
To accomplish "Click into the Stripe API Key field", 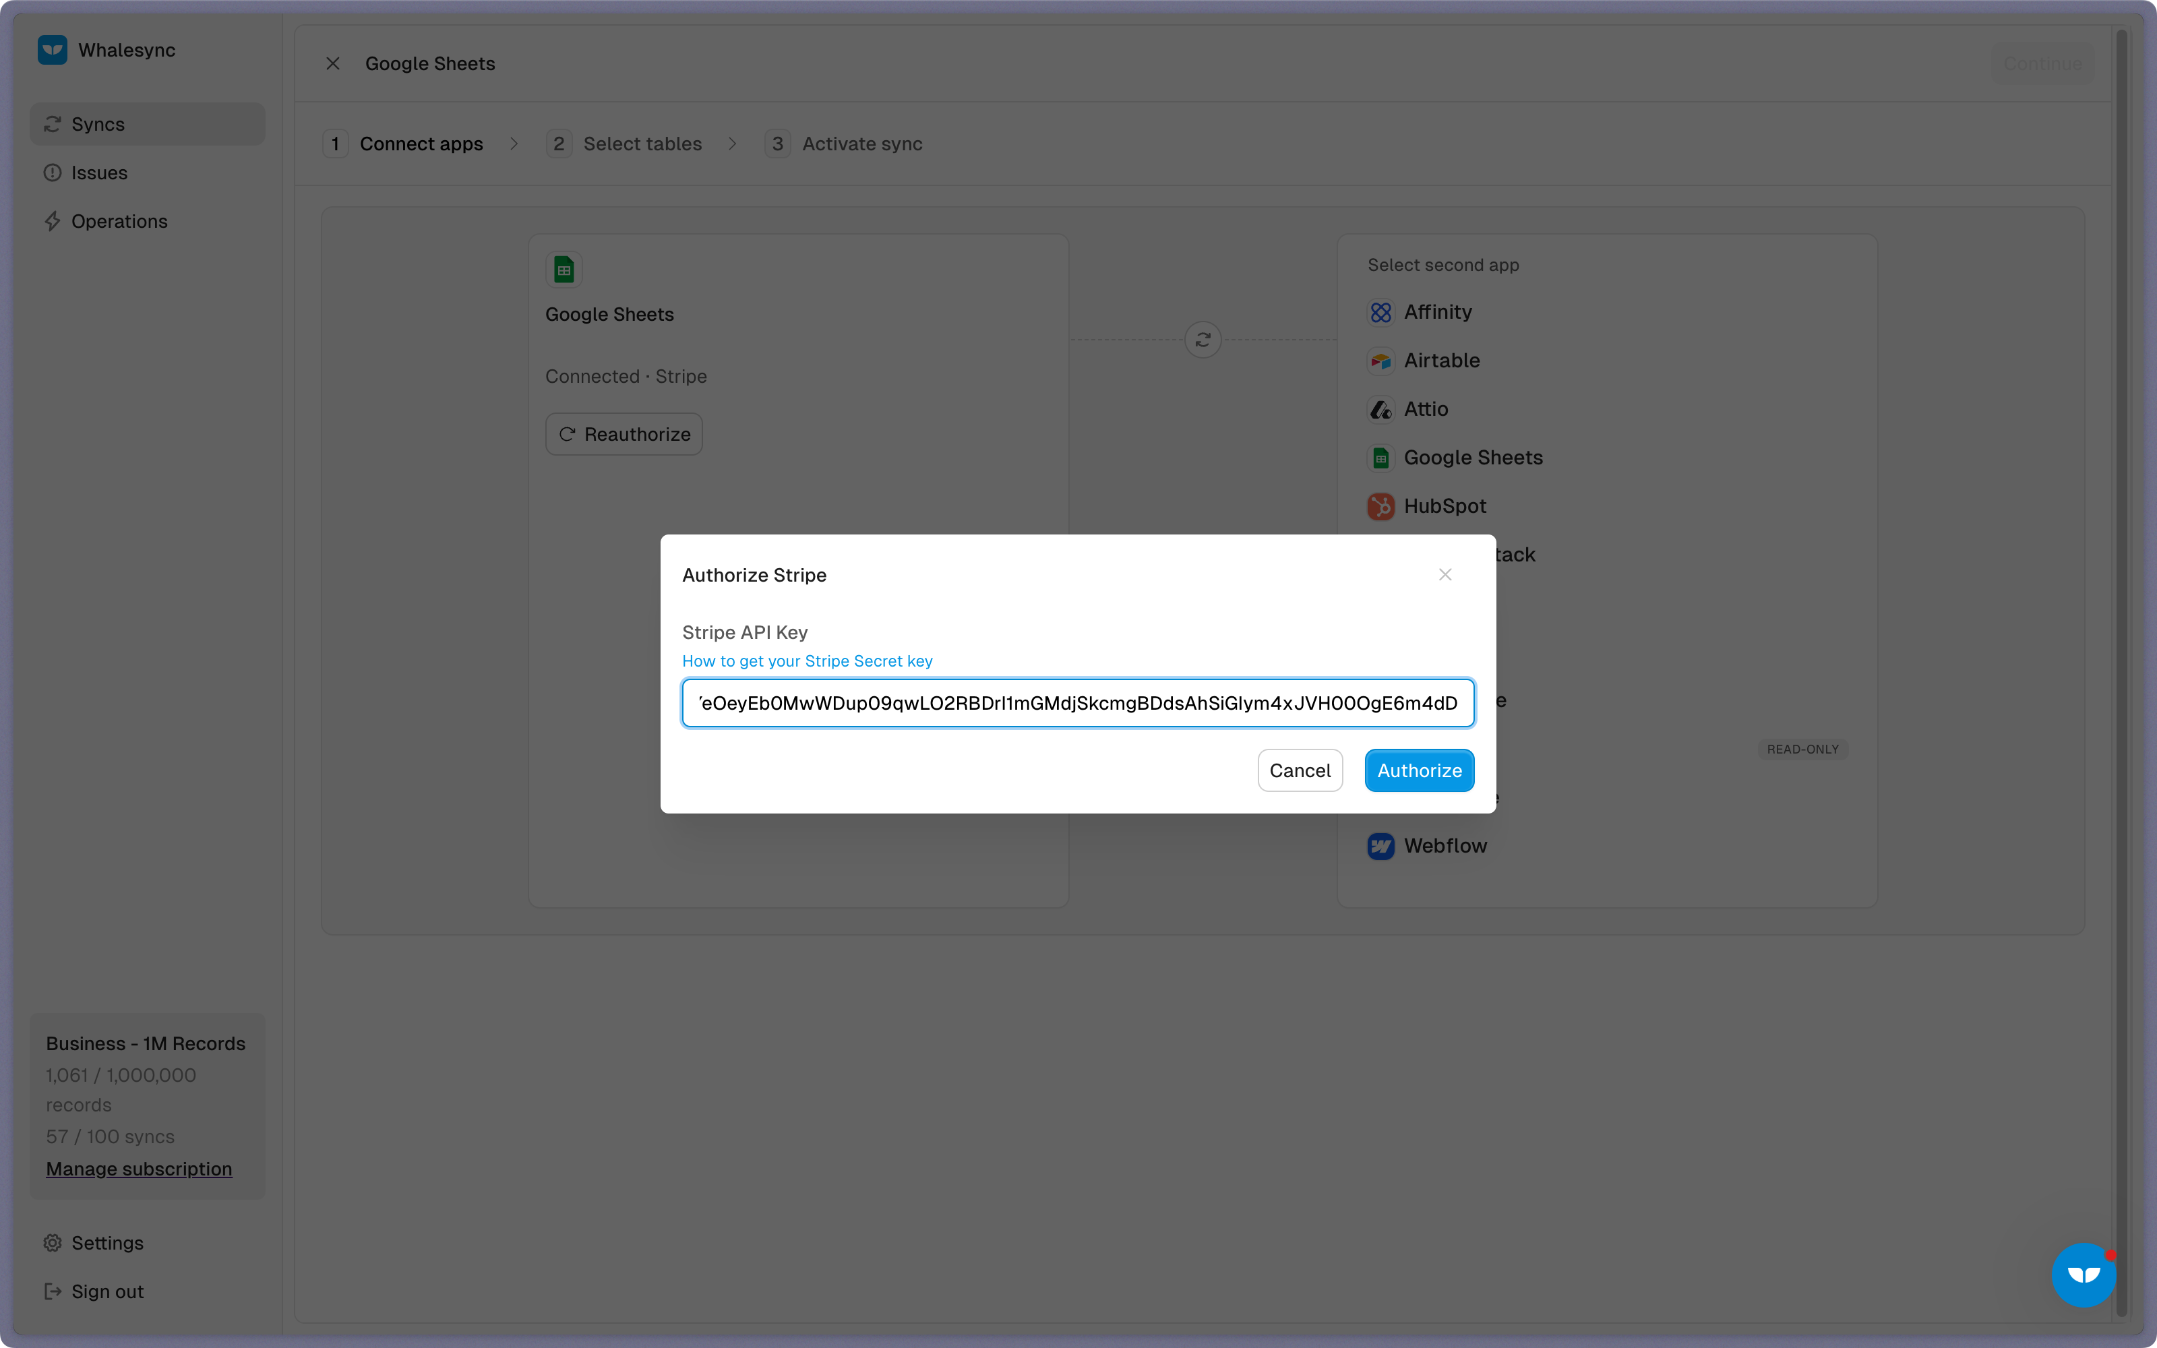I will pyautogui.click(x=1078, y=704).
